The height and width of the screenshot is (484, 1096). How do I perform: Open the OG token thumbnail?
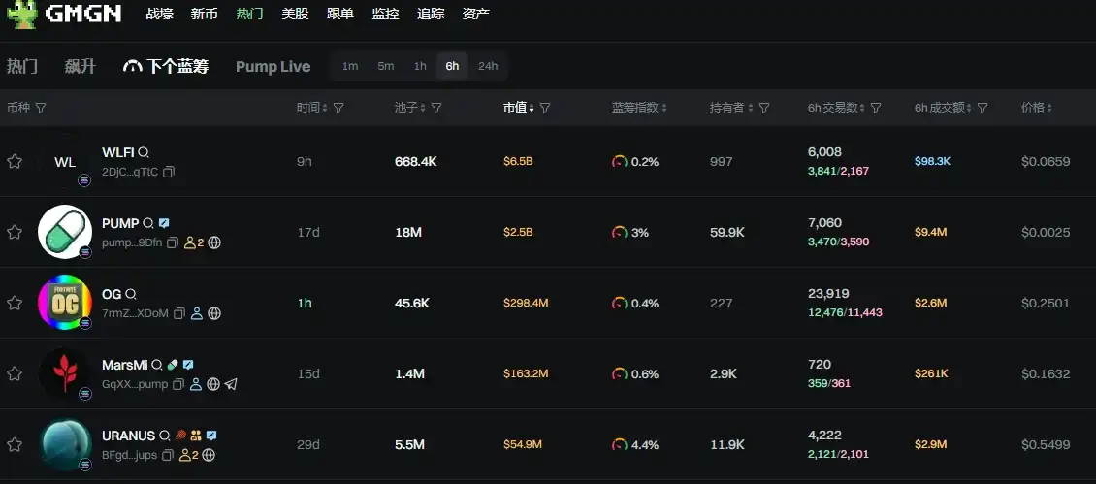tap(65, 303)
